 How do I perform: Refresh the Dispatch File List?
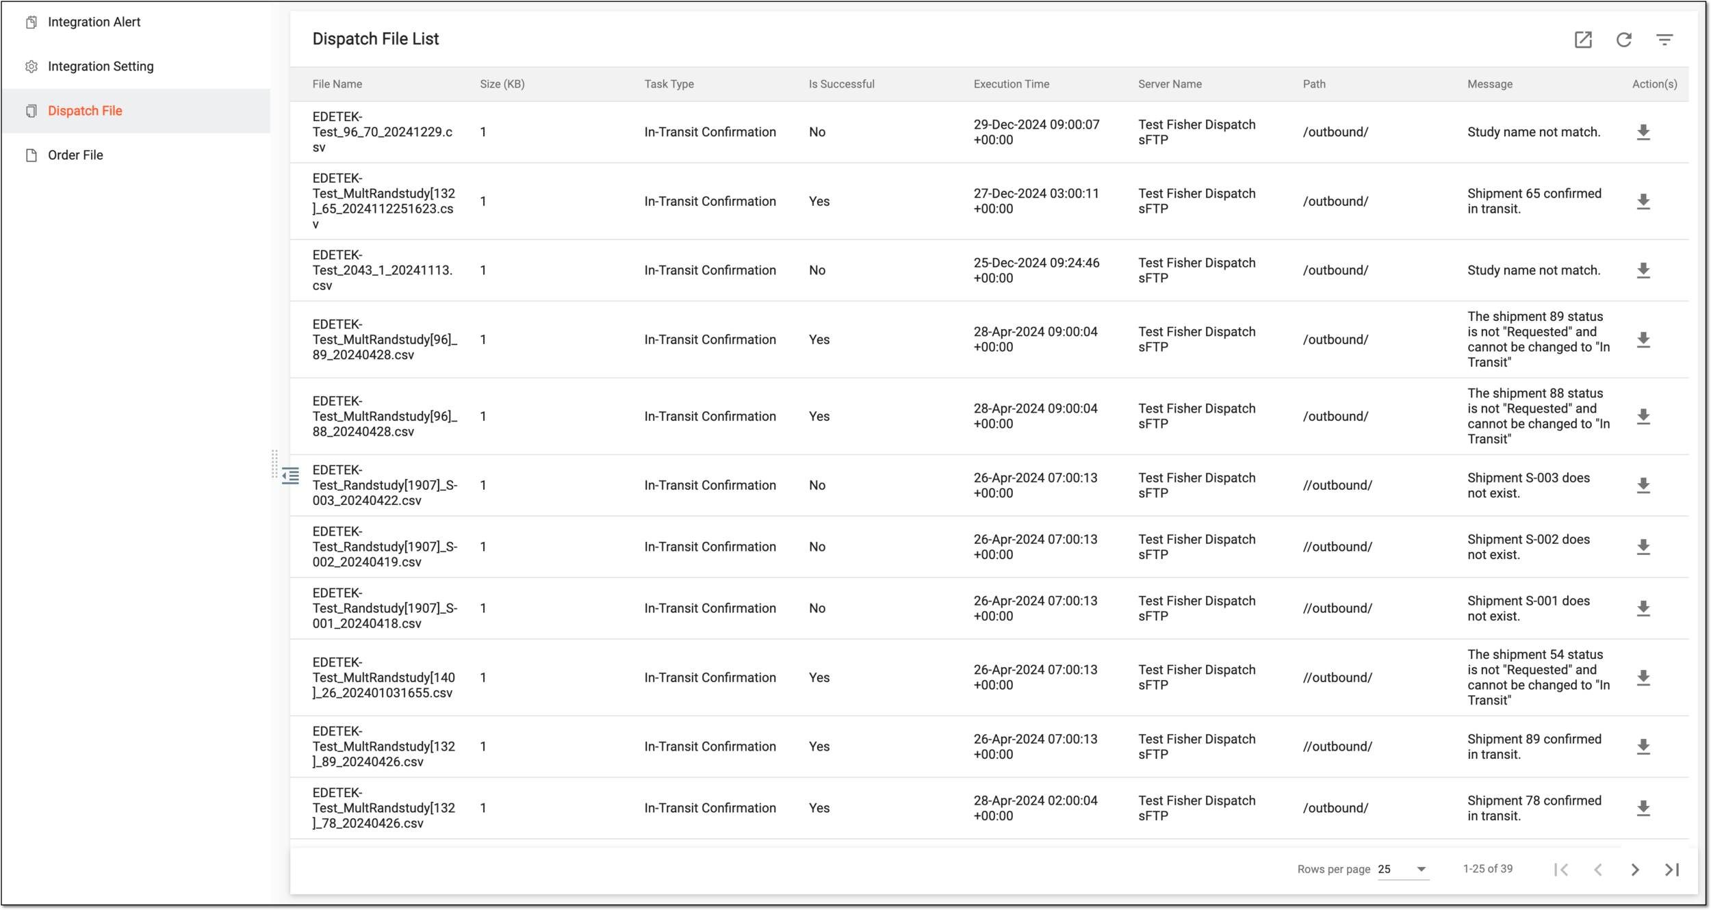[x=1624, y=40]
